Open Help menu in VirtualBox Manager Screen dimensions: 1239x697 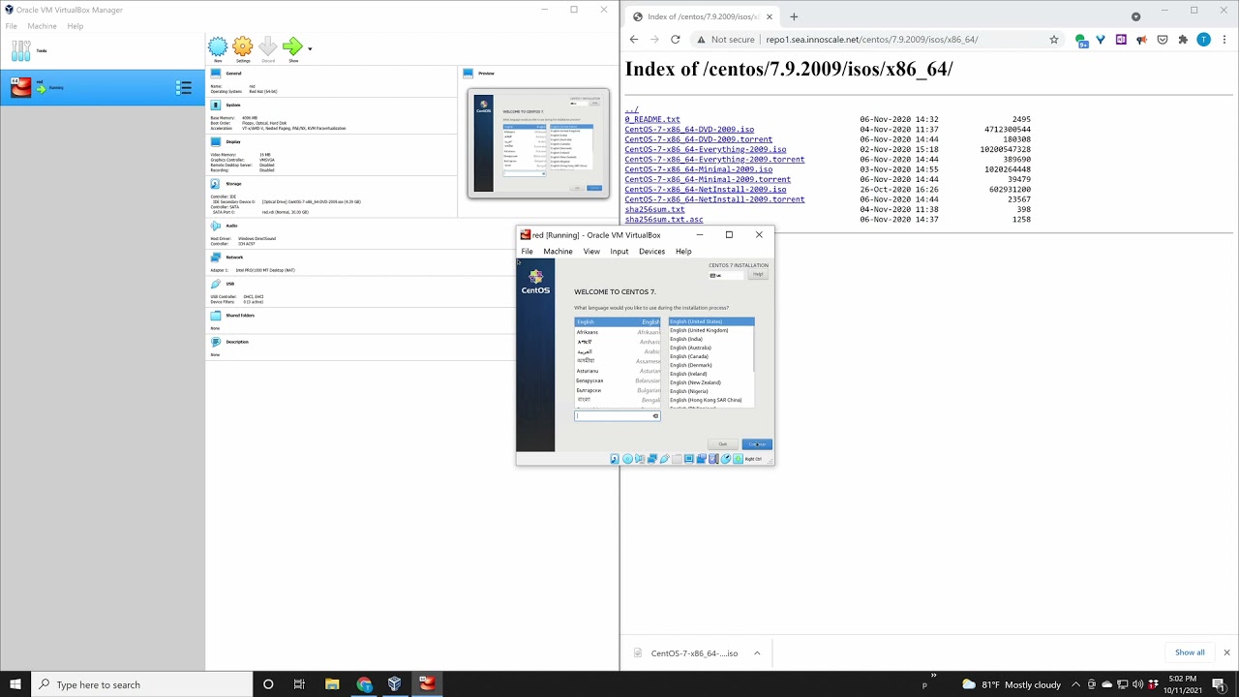[x=76, y=26]
